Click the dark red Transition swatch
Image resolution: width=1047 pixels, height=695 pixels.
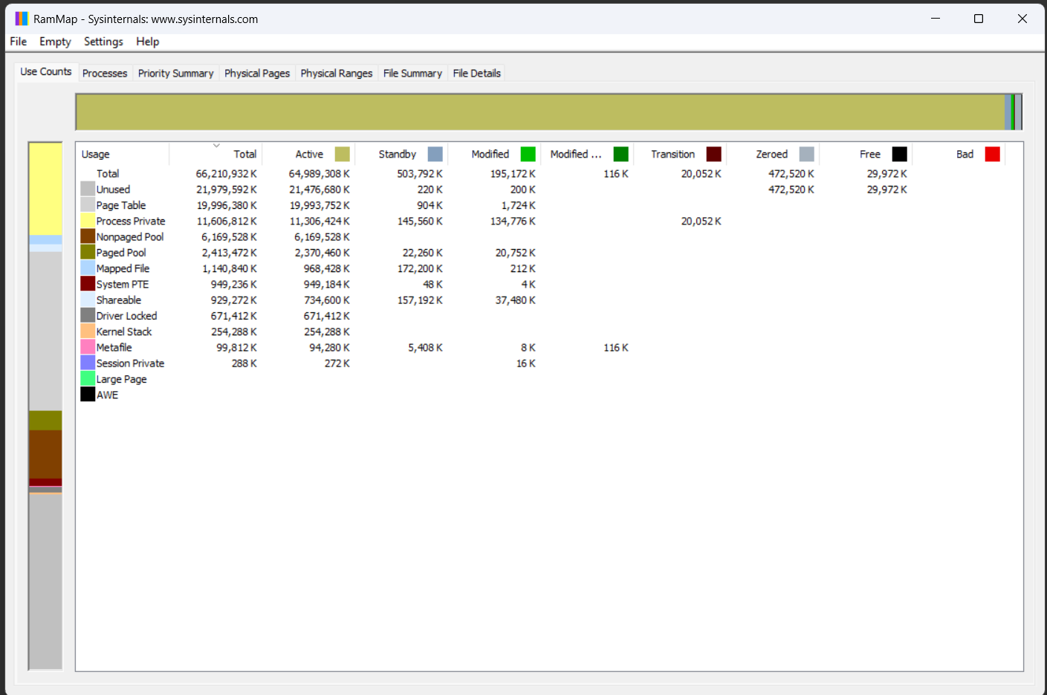point(714,154)
